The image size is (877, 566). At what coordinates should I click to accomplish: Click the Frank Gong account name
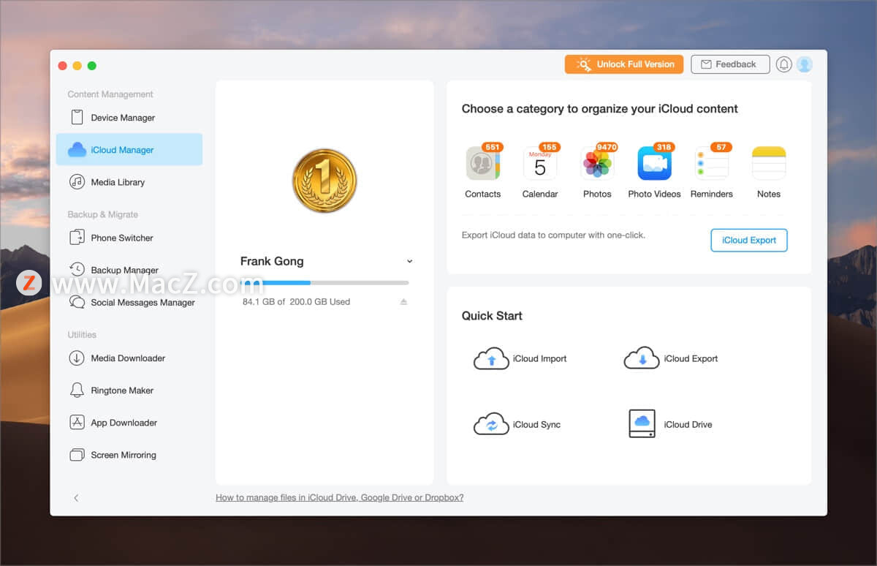click(272, 261)
